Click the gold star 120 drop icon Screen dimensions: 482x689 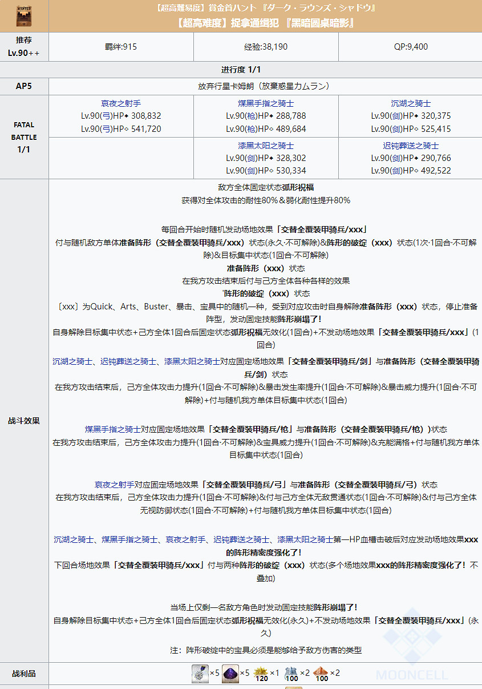261,672
